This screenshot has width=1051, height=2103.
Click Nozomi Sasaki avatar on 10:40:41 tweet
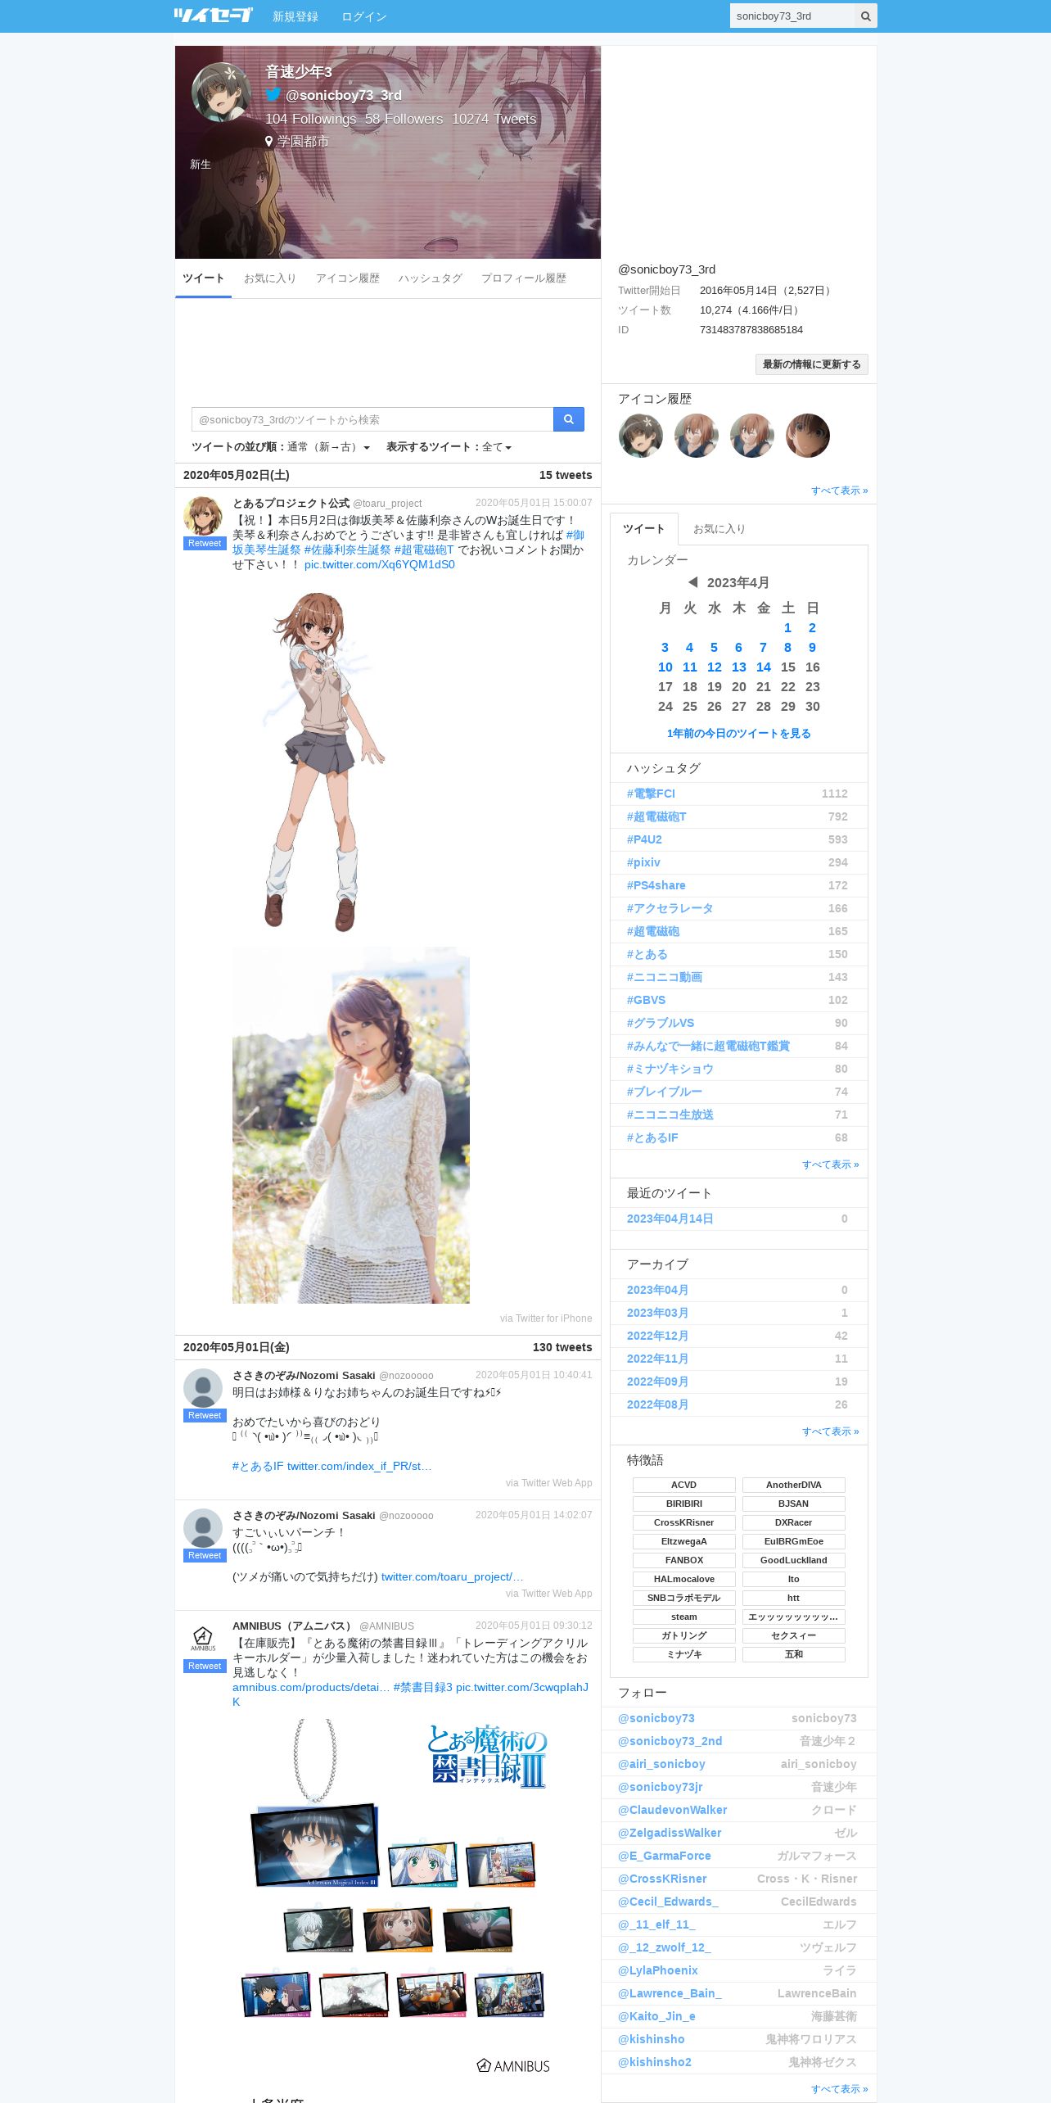(x=203, y=1388)
